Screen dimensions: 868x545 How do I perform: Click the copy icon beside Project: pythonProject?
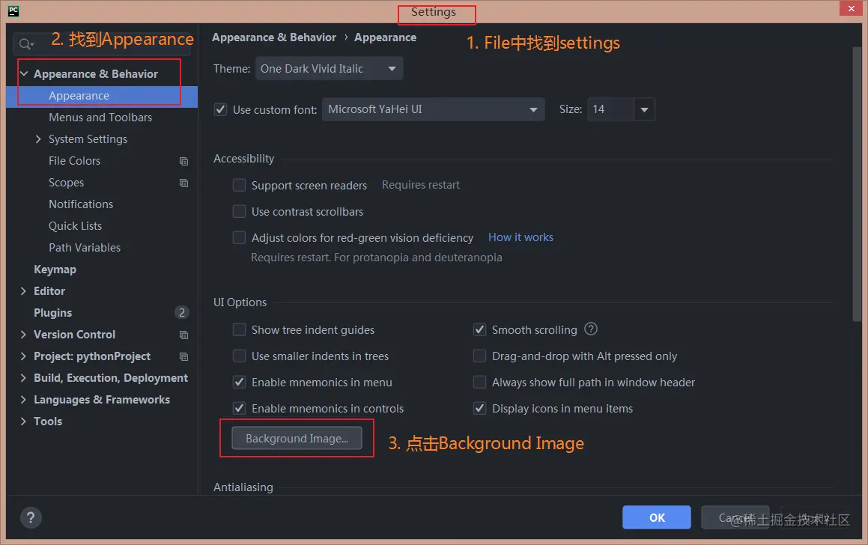click(x=183, y=357)
